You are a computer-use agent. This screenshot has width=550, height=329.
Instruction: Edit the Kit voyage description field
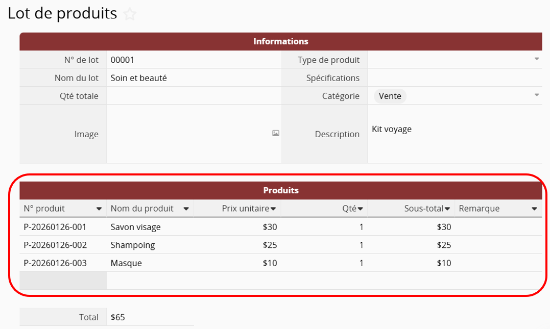[x=455, y=134]
